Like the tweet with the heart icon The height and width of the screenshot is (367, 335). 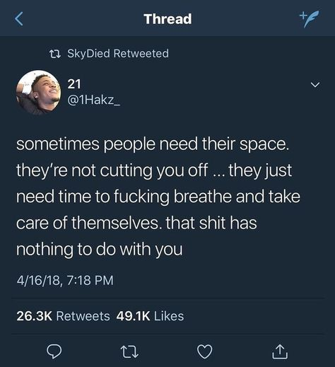[204, 351]
